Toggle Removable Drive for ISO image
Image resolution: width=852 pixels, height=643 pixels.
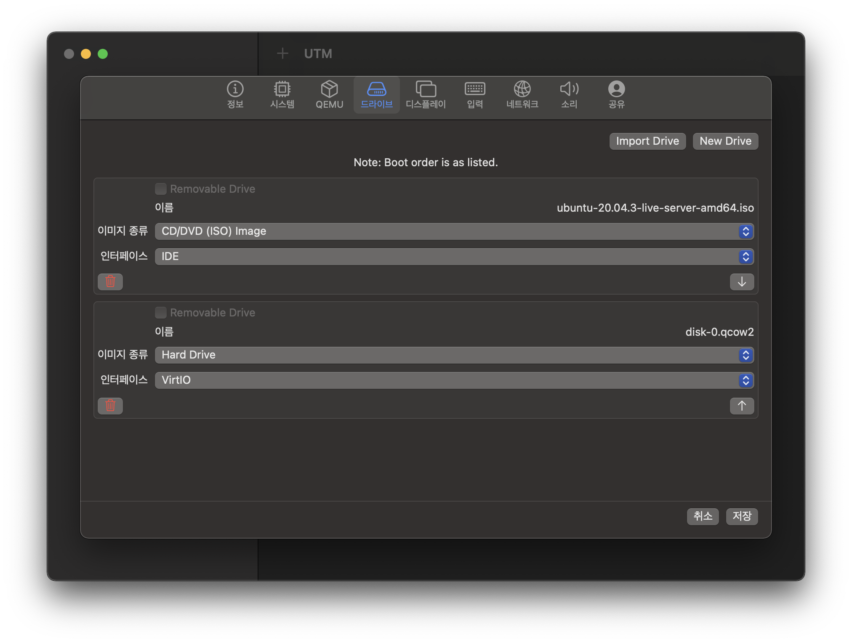tap(161, 189)
